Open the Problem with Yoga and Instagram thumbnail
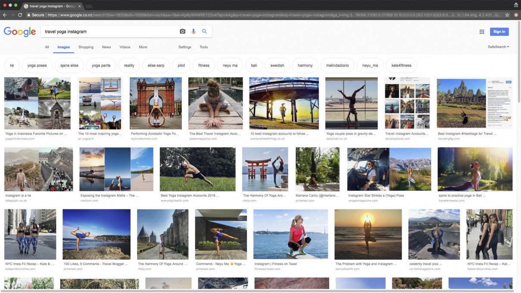This screenshot has width=521, height=293. point(368,234)
